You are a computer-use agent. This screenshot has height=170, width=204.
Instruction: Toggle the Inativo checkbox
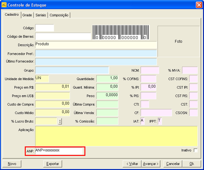coord(196,151)
